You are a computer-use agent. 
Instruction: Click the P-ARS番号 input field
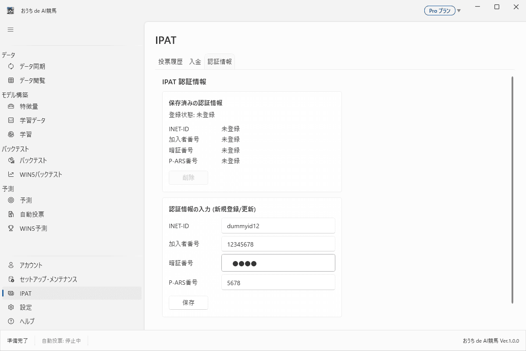click(278, 283)
